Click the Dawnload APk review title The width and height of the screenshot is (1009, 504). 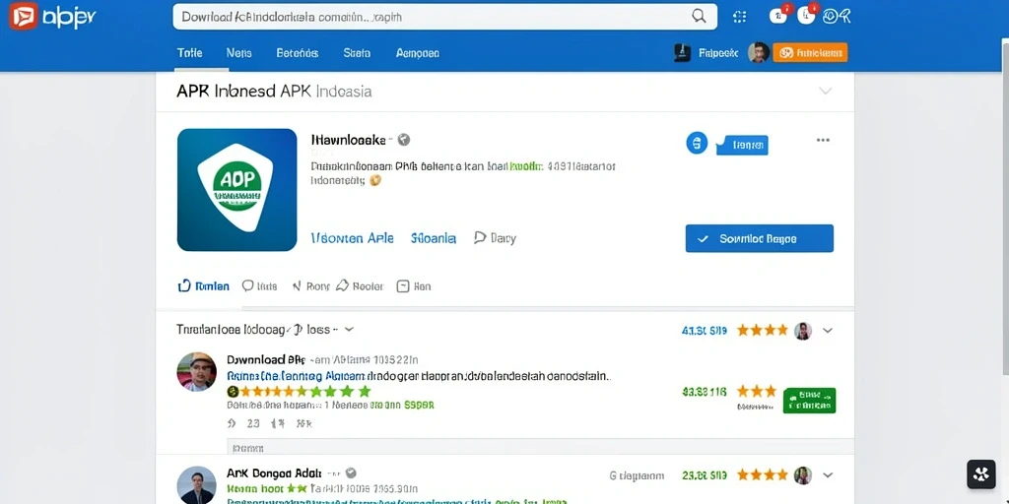(265, 360)
